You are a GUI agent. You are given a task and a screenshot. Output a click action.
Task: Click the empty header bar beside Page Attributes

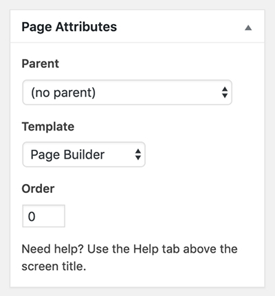(x=180, y=27)
